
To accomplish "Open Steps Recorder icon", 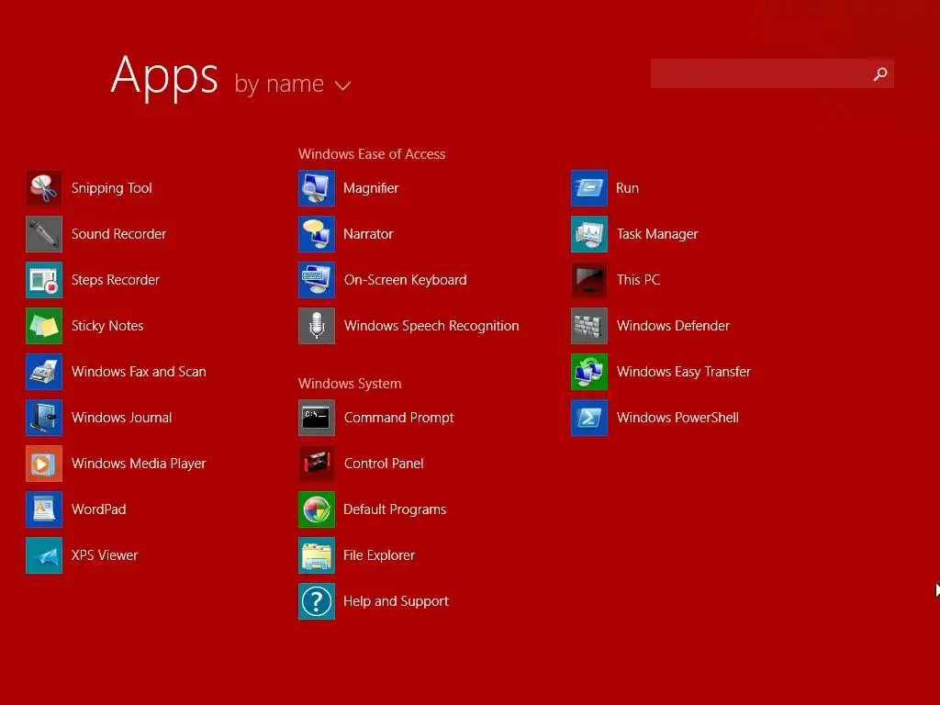I will pyautogui.click(x=44, y=280).
